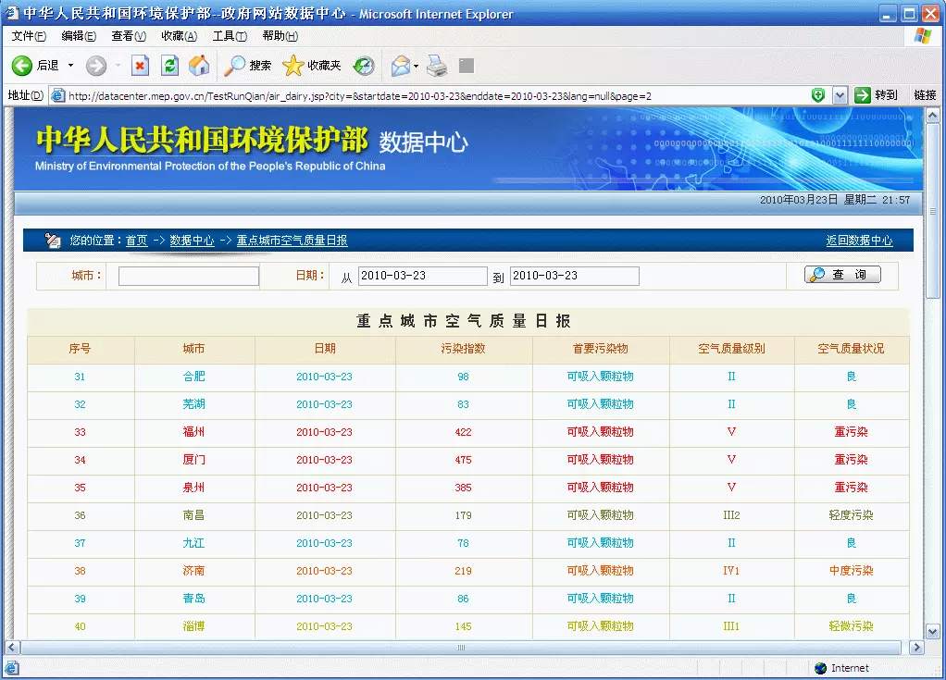Go to Home page icon
The width and height of the screenshot is (946, 680).
point(199,66)
